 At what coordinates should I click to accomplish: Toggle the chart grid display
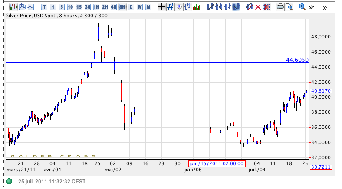[171, 7]
